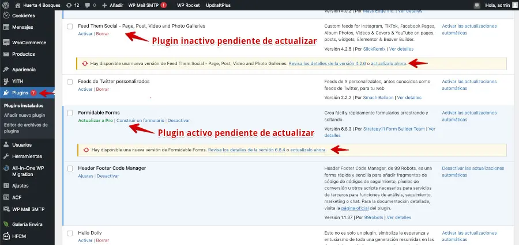The image size is (519, 245).
Task: Enable automatic updates for Feeds de Twitter
Action: pyautogui.click(x=469, y=85)
